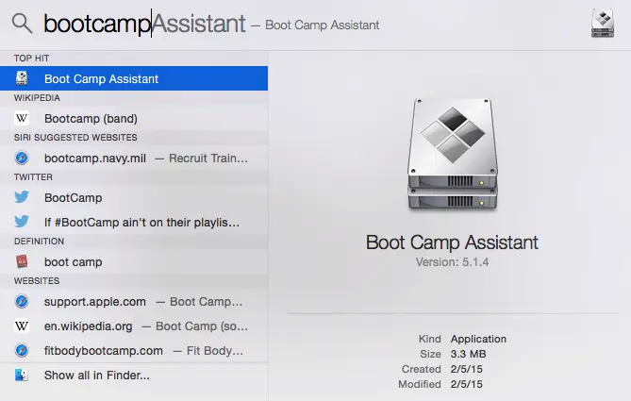Image resolution: width=631 pixels, height=401 pixels.
Task: Open the tweet starting "If #BootCamp ain't"
Action: coord(141,223)
